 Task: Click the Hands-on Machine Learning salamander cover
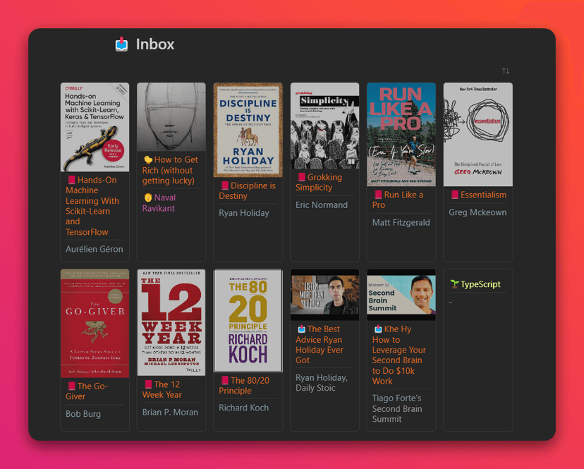click(x=95, y=127)
